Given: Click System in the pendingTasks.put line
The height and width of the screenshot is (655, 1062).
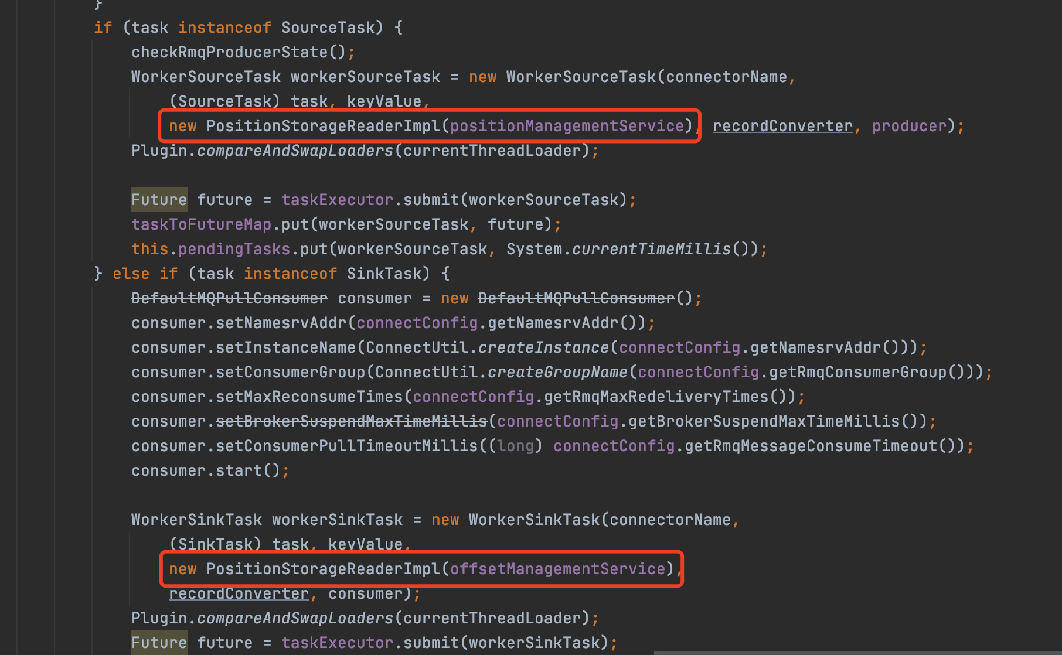Looking at the screenshot, I should pyautogui.click(x=534, y=249).
